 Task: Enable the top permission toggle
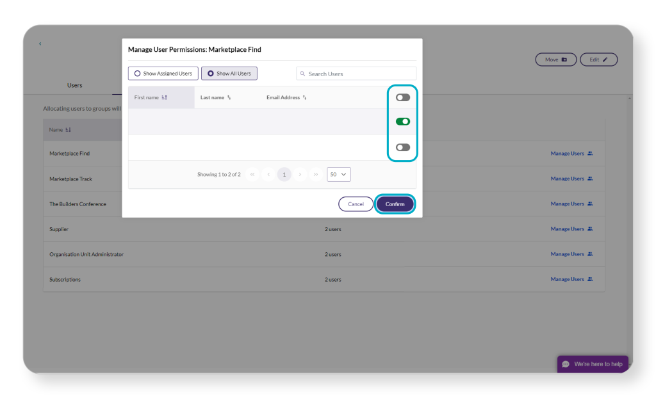(x=402, y=97)
